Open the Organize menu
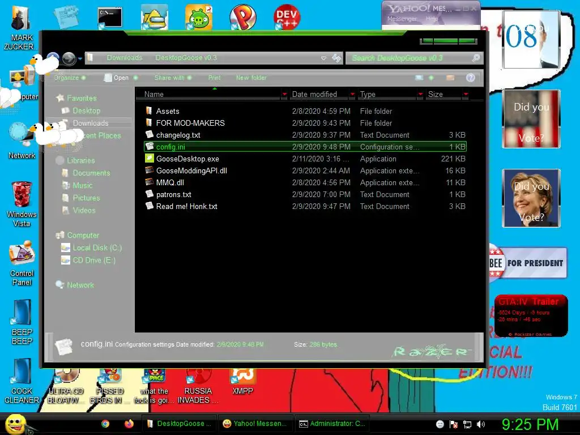 pos(70,78)
